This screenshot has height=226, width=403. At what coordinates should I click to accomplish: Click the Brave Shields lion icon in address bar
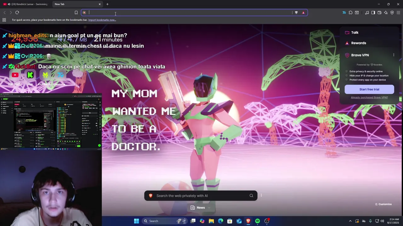point(296,13)
